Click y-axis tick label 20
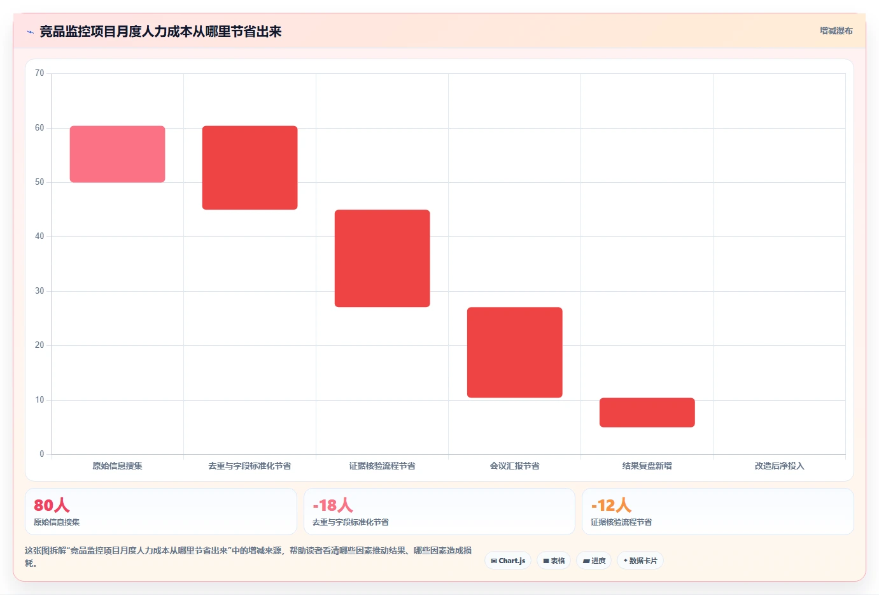 pos(39,345)
